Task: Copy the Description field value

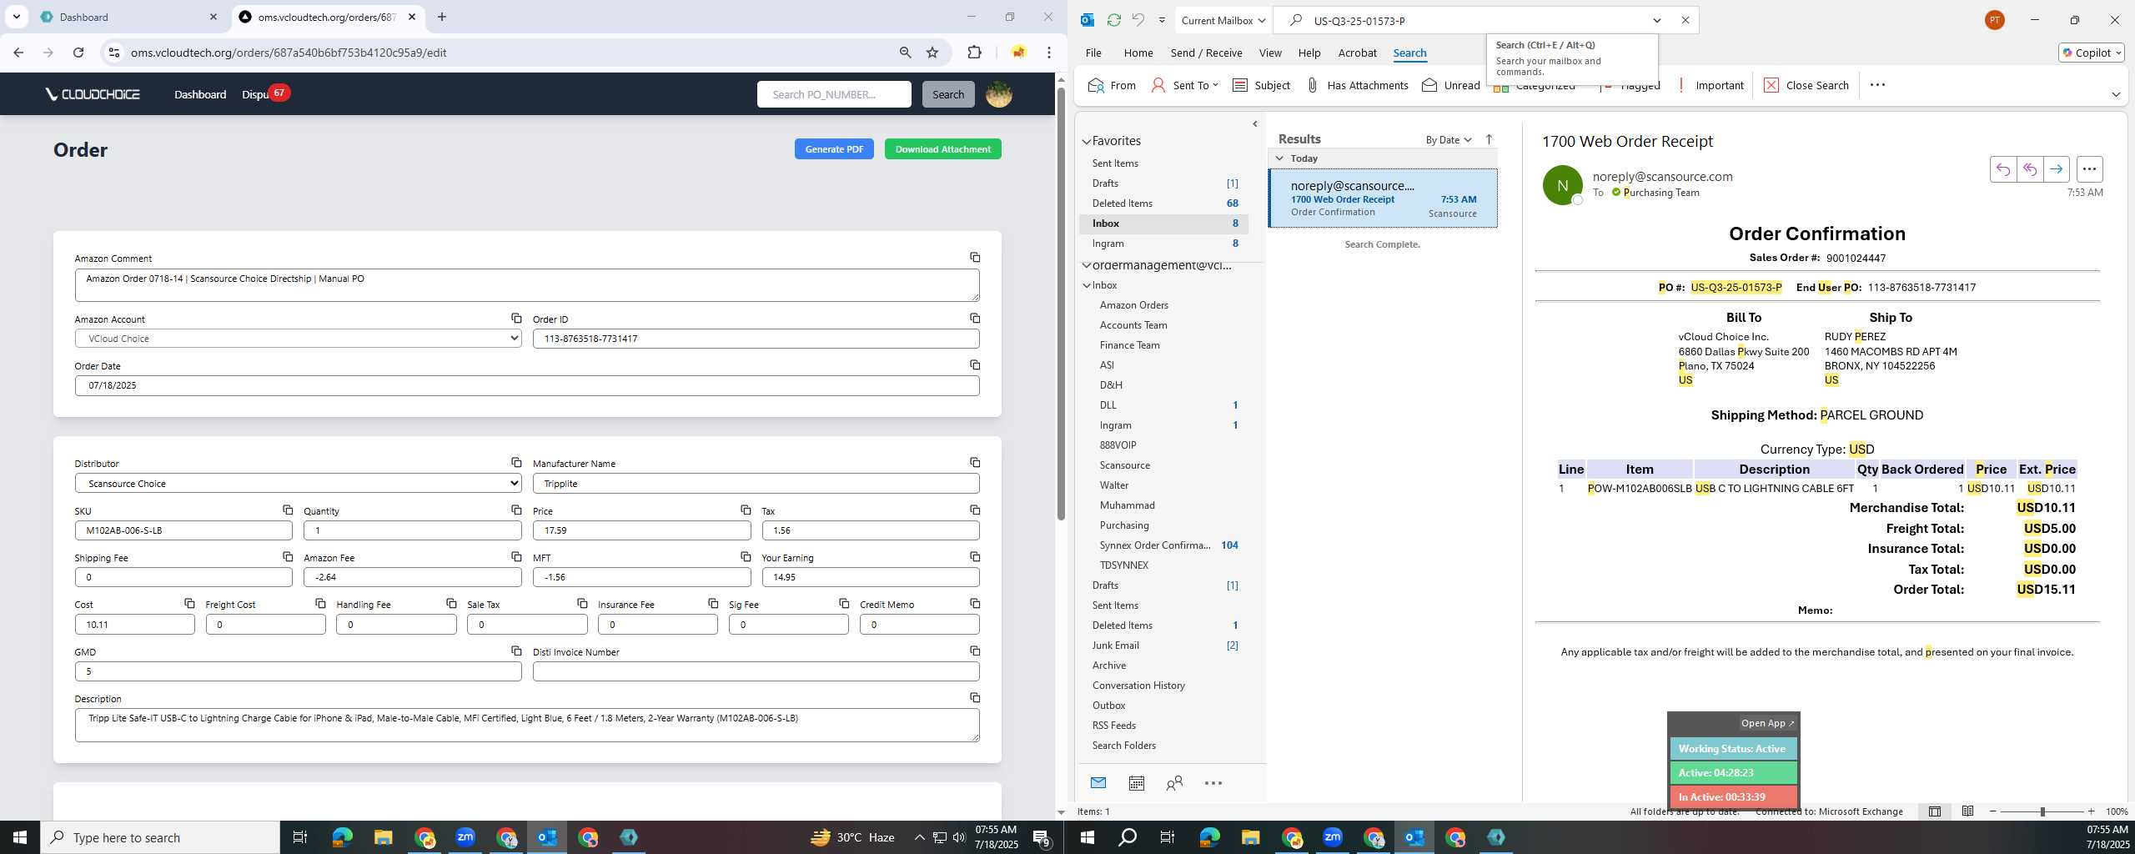Action: coord(974,697)
